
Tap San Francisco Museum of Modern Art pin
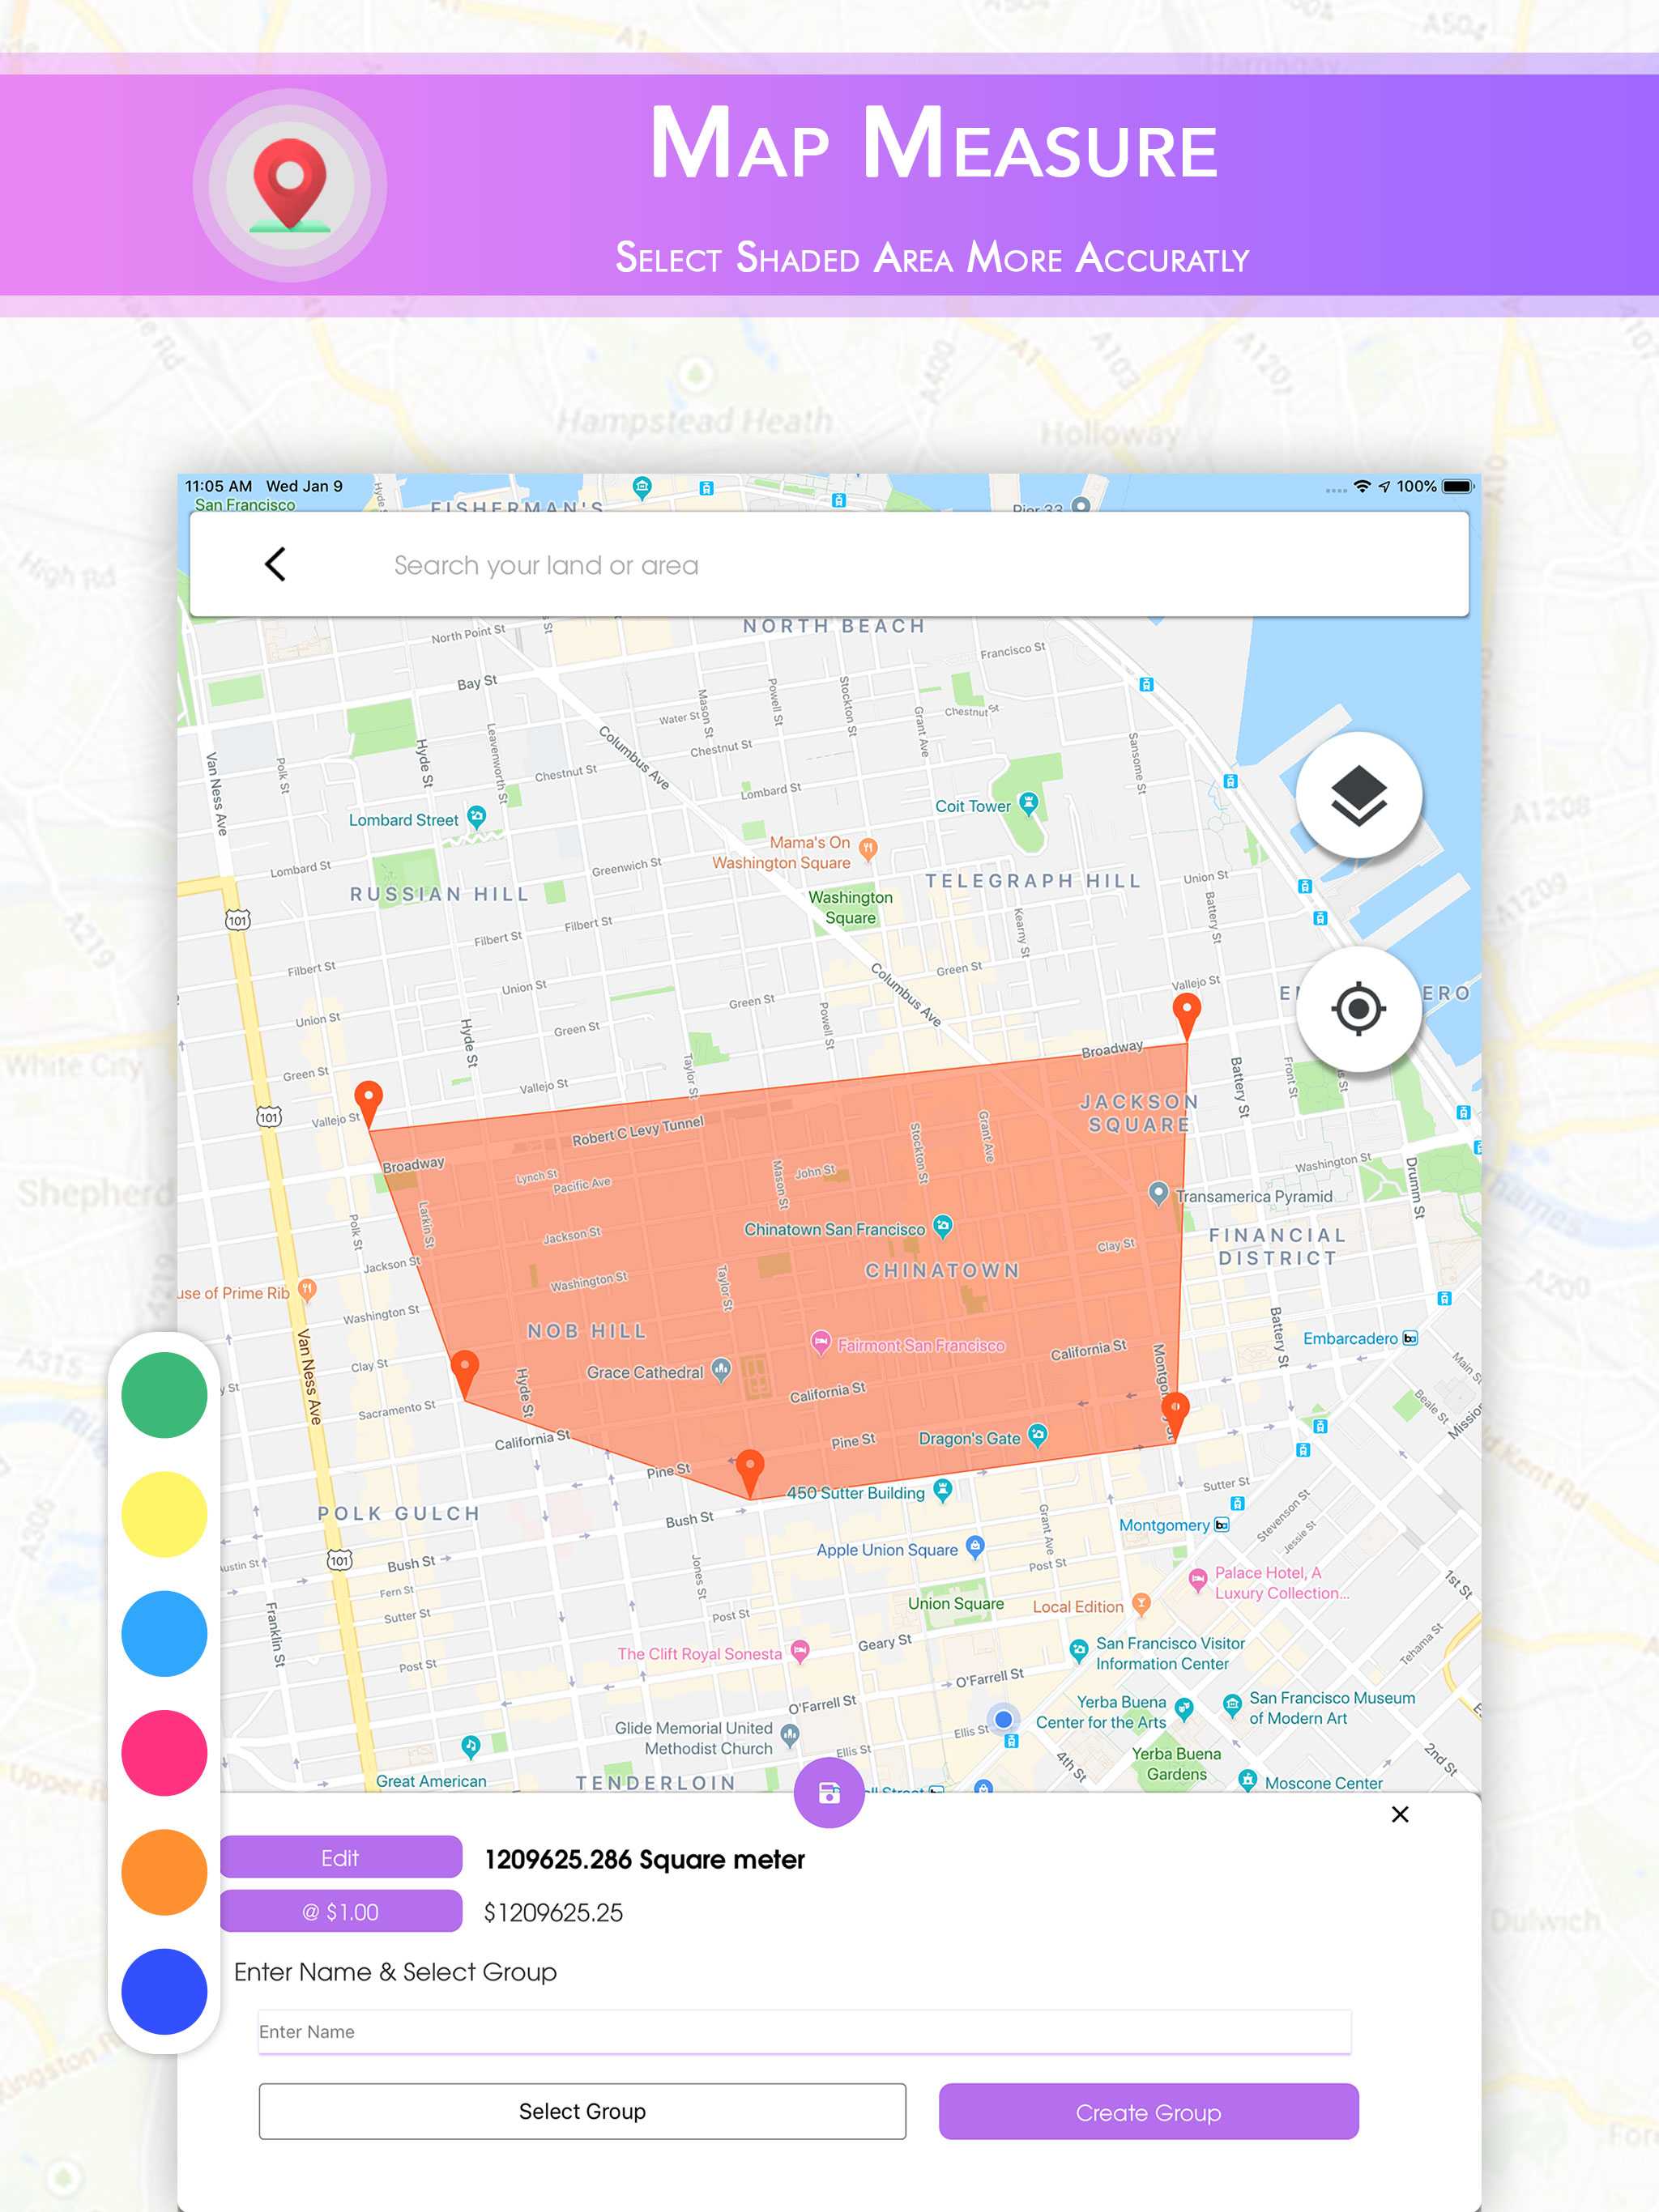(1233, 1704)
